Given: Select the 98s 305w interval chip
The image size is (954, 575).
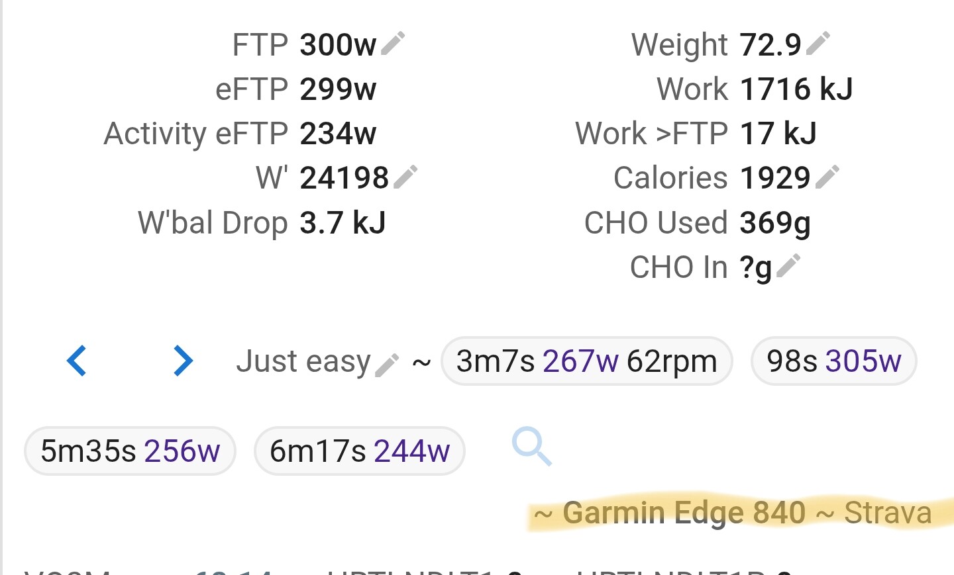Looking at the screenshot, I should pyautogui.click(x=833, y=361).
